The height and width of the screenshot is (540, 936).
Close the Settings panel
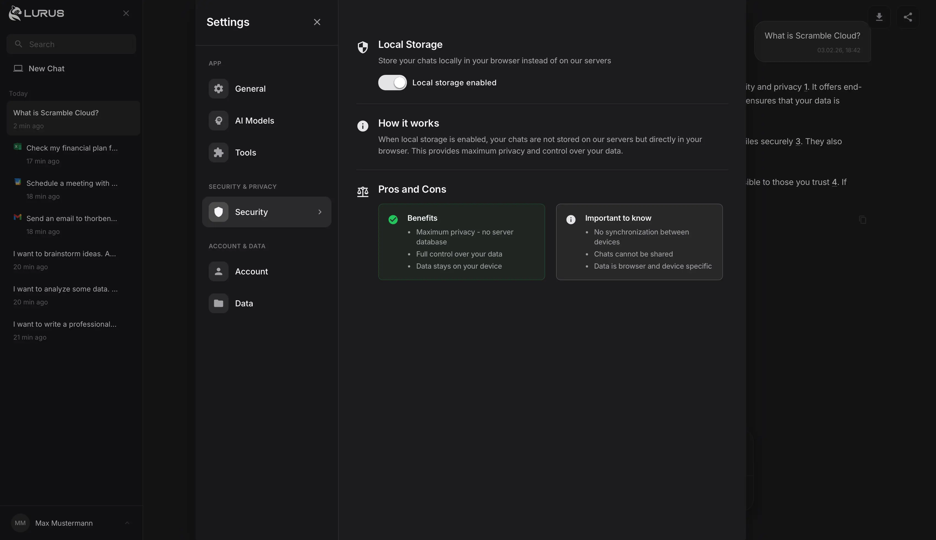coord(317,21)
